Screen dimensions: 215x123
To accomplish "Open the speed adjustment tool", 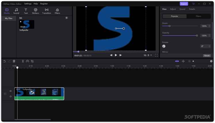I will pos(27,61).
